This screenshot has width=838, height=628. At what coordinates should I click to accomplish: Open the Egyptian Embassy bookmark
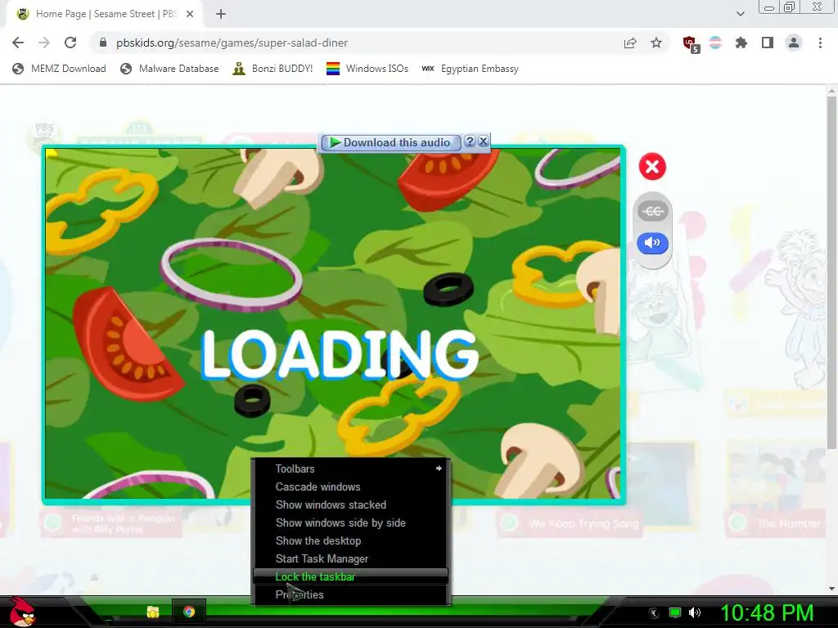tap(471, 69)
